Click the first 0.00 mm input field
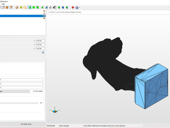This screenshot has height=128, width=170. 40,41
